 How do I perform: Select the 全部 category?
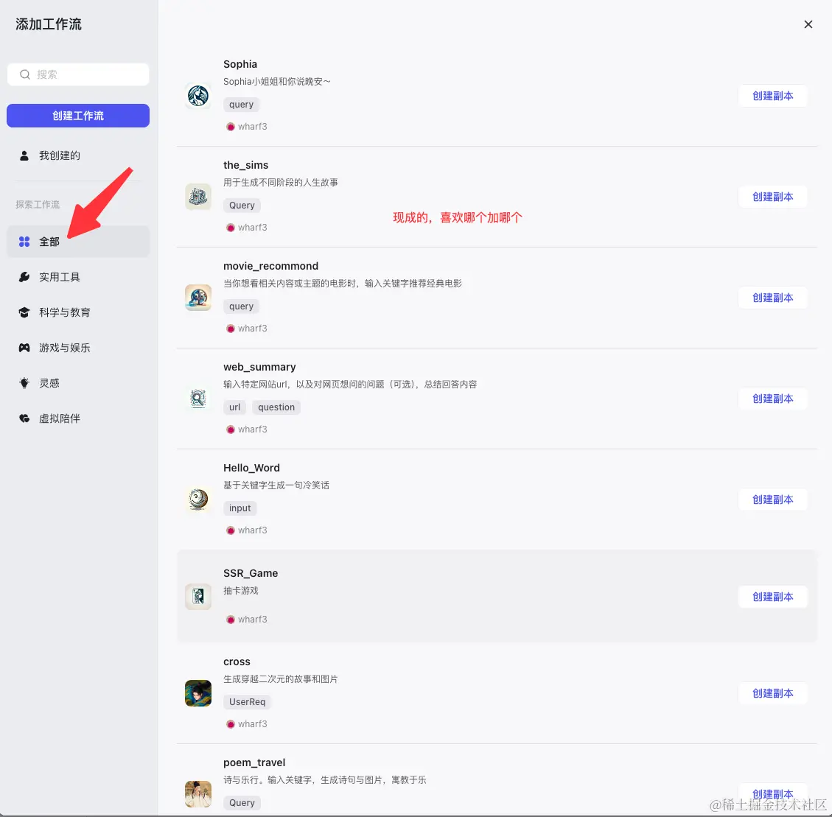click(x=78, y=242)
